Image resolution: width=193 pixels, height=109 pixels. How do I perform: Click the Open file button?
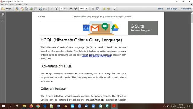[6, 9]
